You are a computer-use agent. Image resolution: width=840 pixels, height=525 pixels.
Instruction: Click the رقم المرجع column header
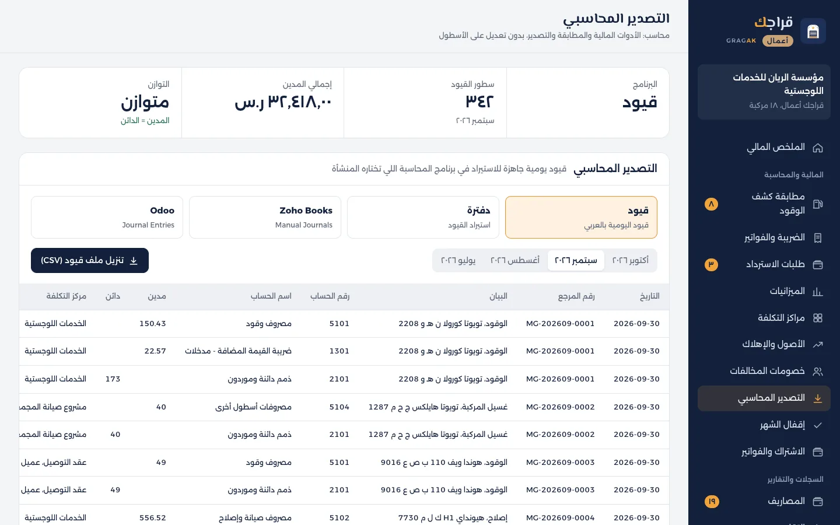pyautogui.click(x=576, y=296)
